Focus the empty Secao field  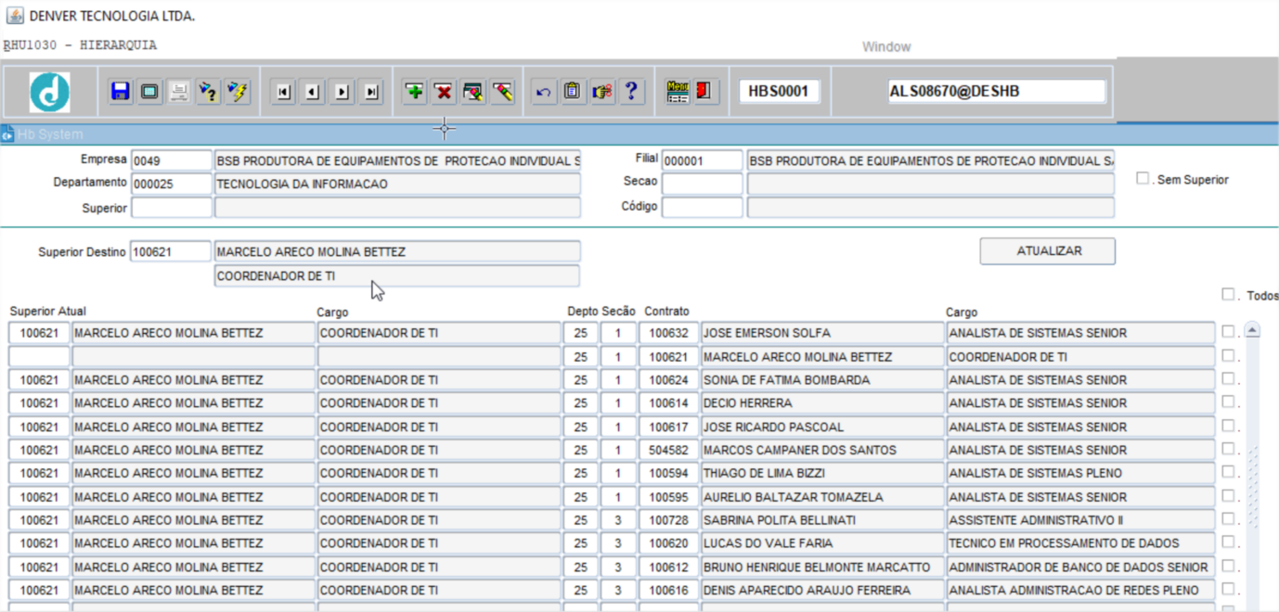(x=703, y=184)
